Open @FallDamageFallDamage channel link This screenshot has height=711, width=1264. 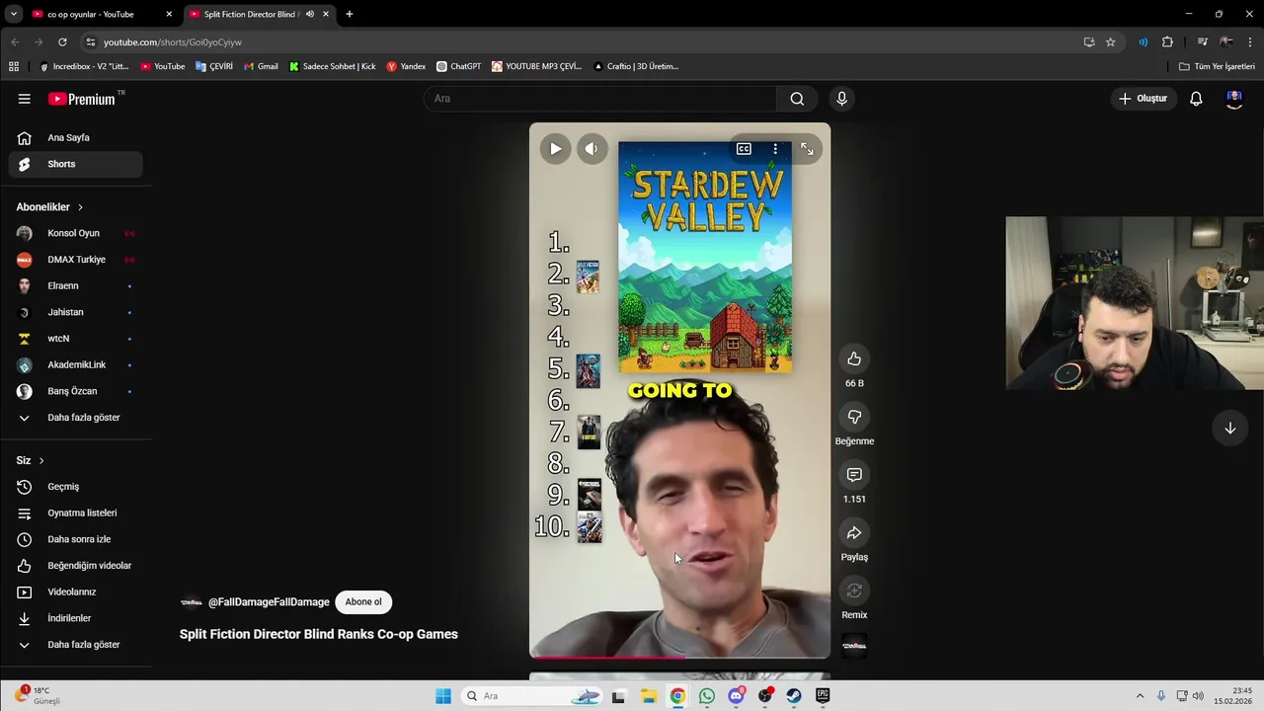269,602
